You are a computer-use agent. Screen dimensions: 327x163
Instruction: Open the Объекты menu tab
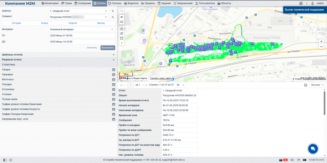coord(224,3)
